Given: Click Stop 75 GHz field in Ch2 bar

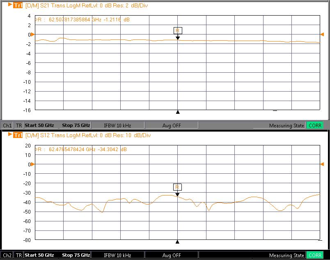Looking at the screenshot, I should pos(76,255).
